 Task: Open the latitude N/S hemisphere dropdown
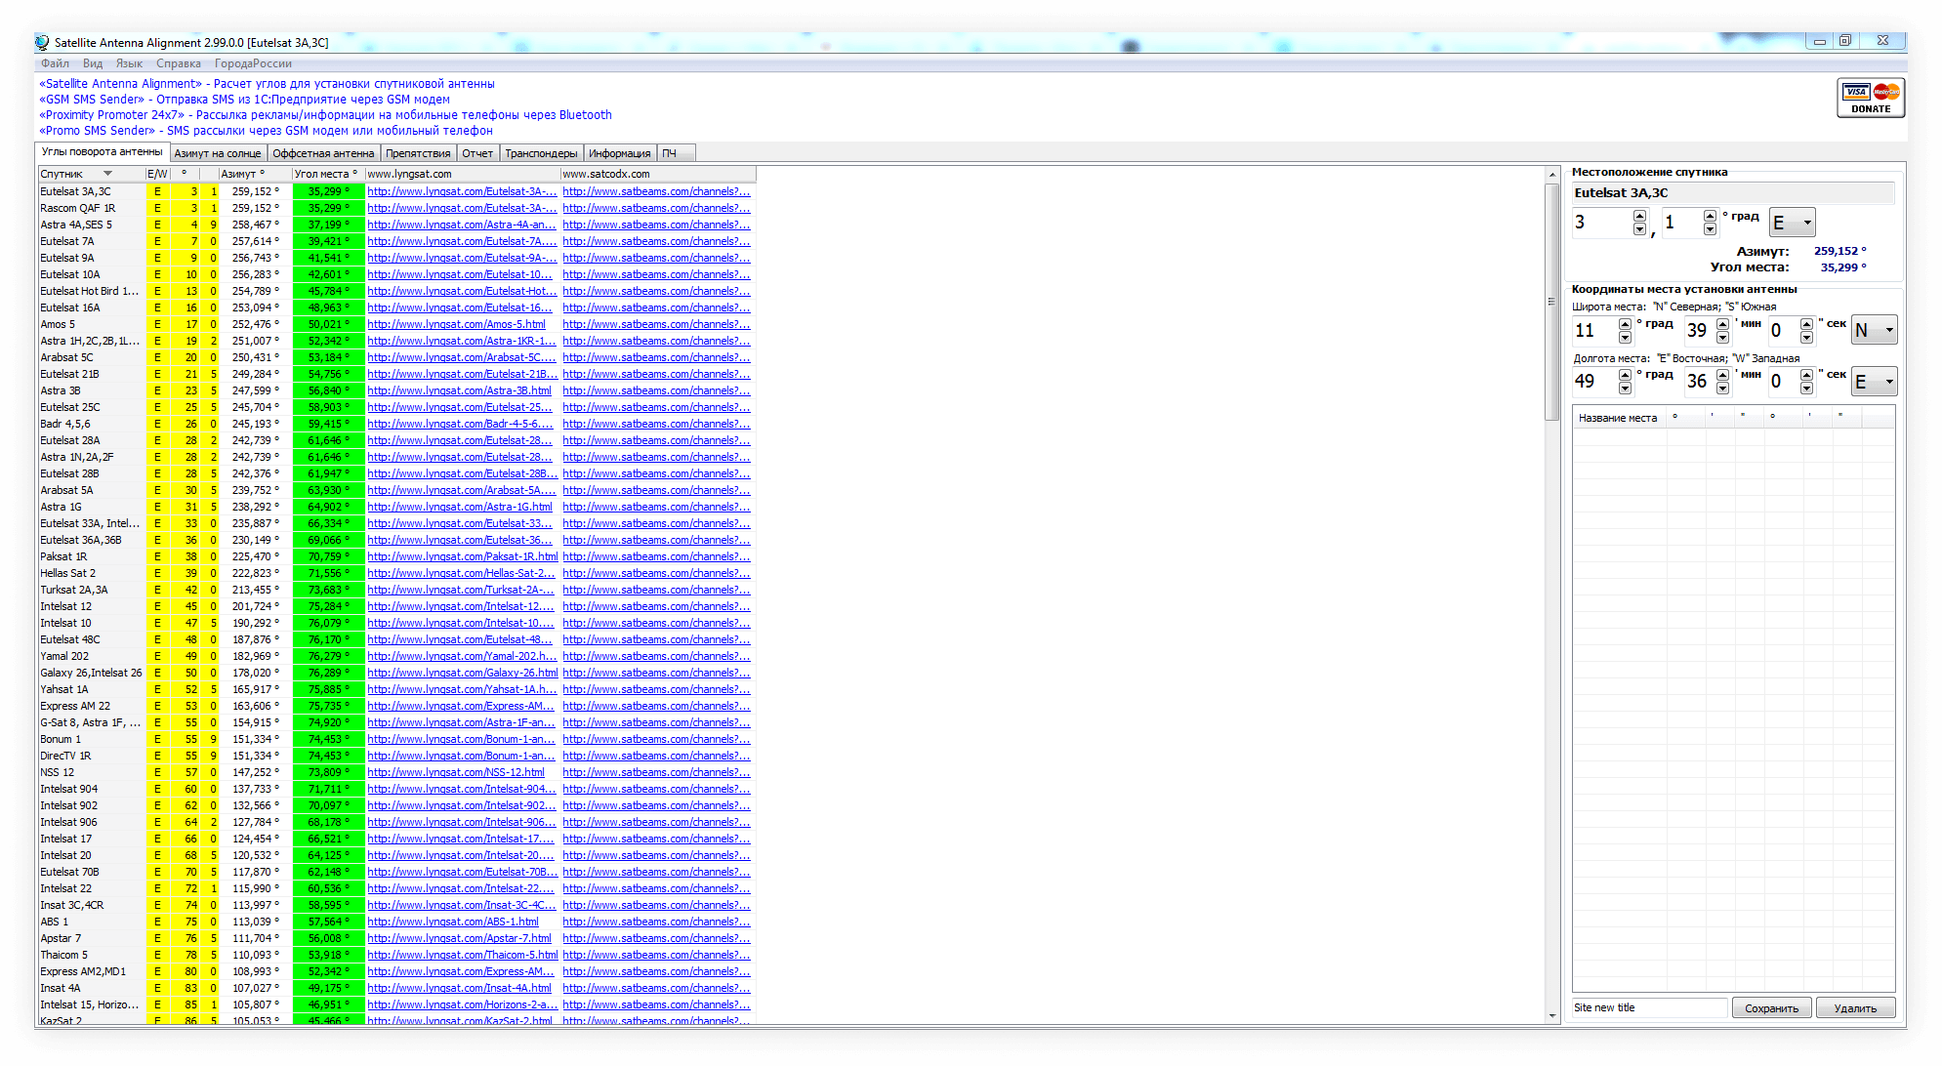tap(1875, 330)
